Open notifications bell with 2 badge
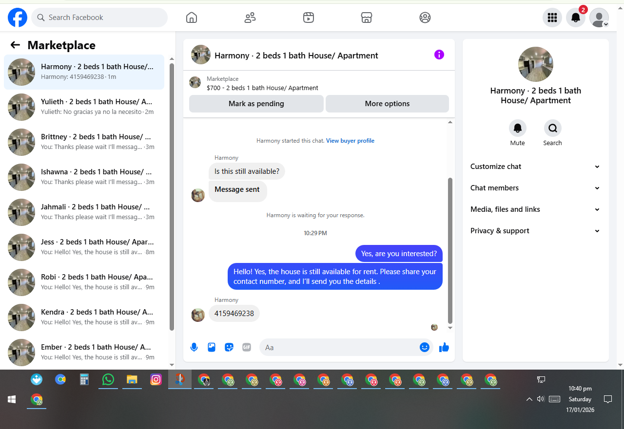This screenshot has height=429, width=624. tap(576, 18)
